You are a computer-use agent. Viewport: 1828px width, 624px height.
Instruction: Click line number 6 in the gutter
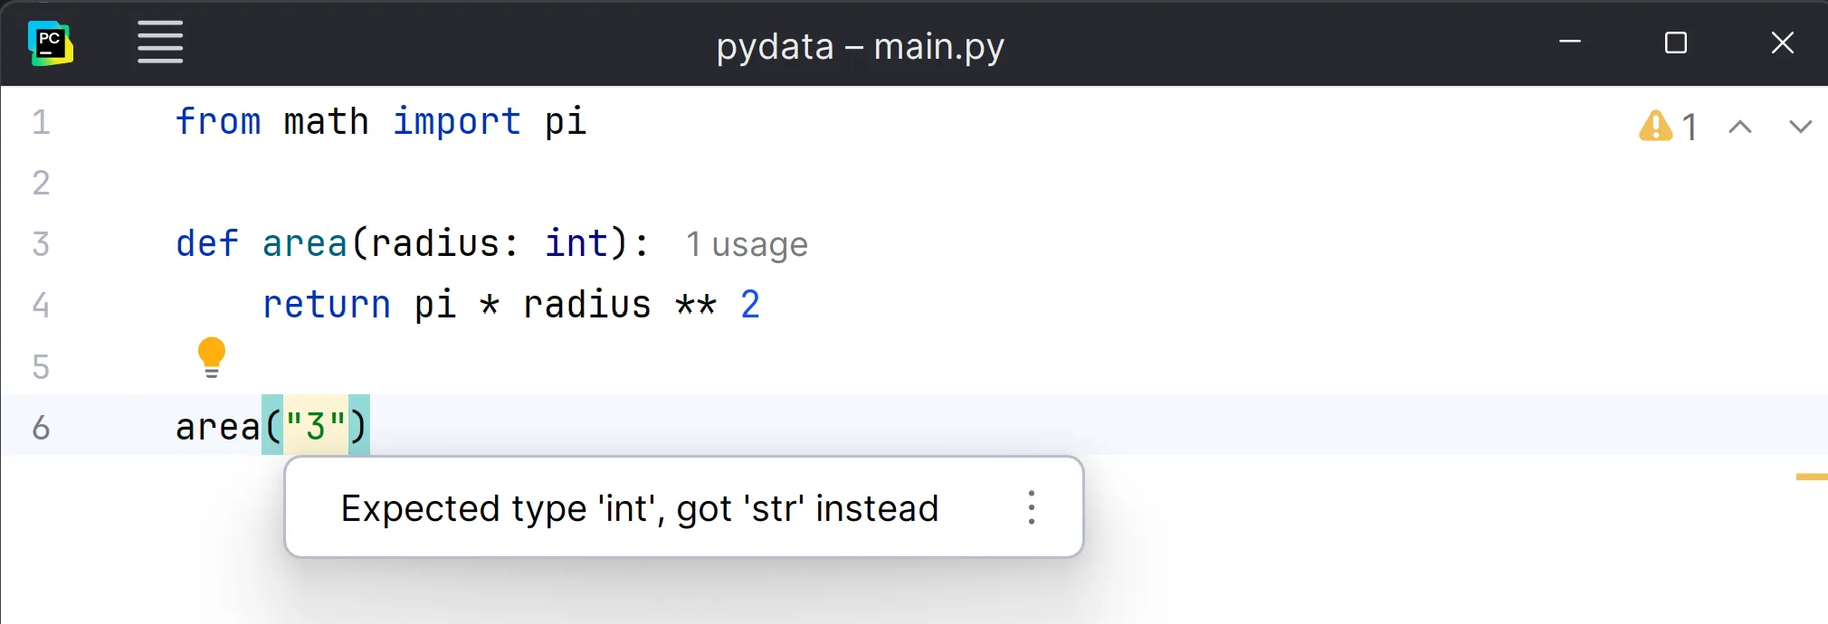pyautogui.click(x=41, y=427)
